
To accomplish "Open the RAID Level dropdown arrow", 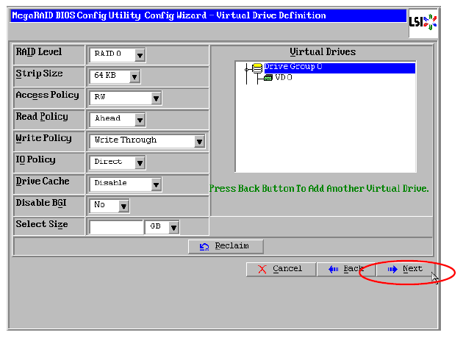I will coord(140,56).
